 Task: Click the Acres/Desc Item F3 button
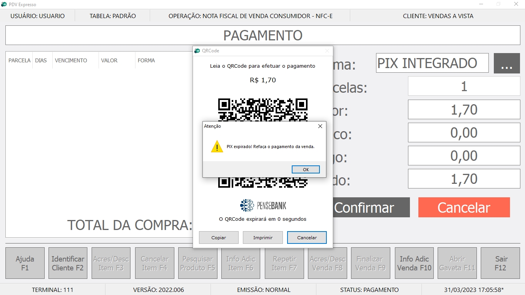pos(111,263)
